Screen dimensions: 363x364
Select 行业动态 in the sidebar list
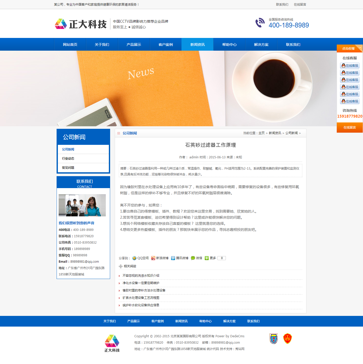coord(68,158)
